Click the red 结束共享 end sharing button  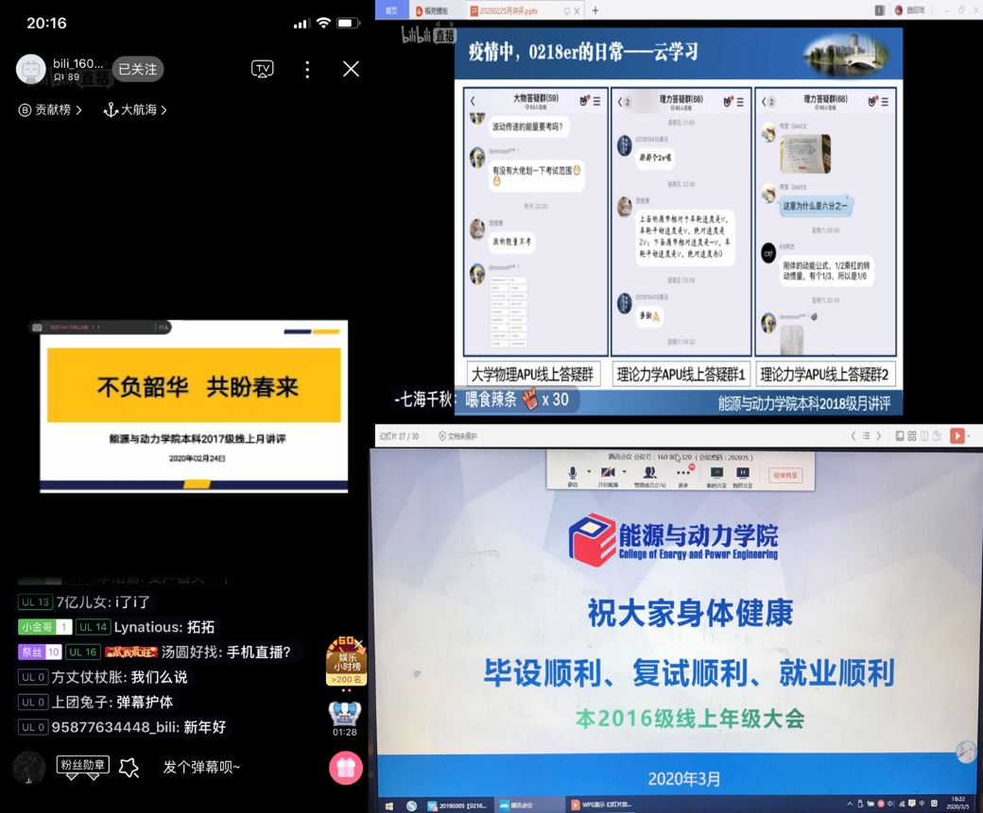pos(785,475)
